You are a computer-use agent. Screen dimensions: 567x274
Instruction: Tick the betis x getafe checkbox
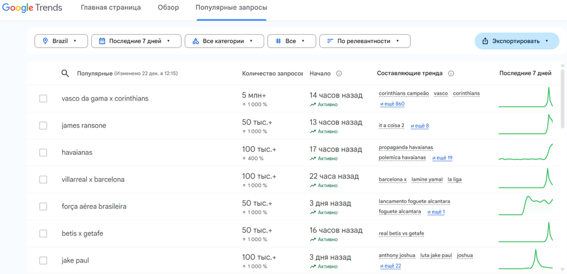[43, 234]
